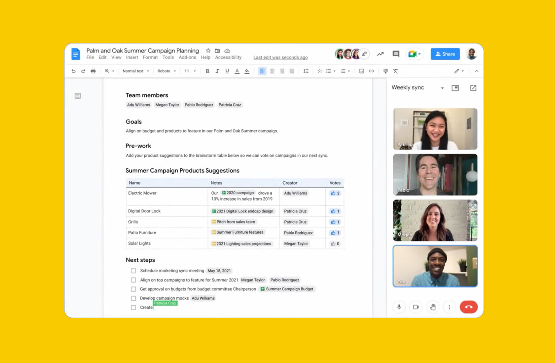Image resolution: width=555 pixels, height=363 pixels.
Task: Open the text color picker
Action: (x=237, y=71)
